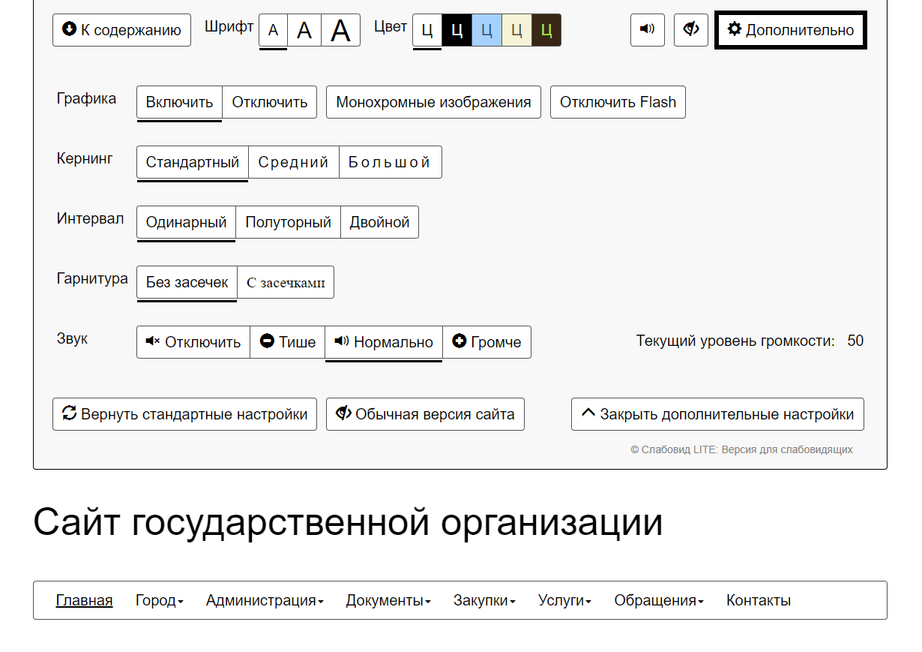Choose the black background color scheme
922x652 pixels.
pyautogui.click(x=457, y=30)
